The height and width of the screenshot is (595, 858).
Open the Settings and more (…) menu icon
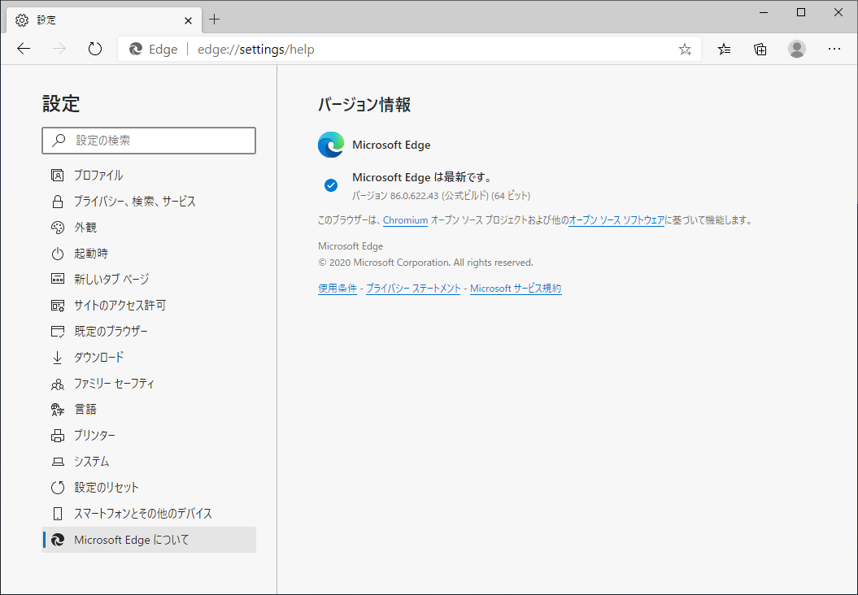(x=834, y=49)
